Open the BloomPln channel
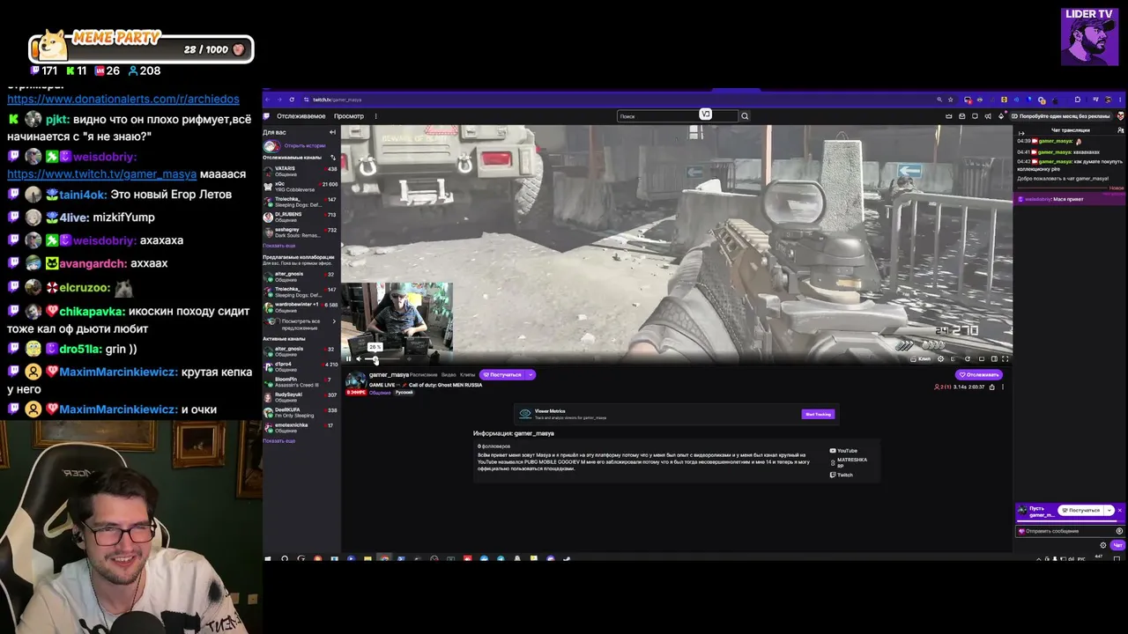The width and height of the screenshot is (1128, 634). pos(301,381)
